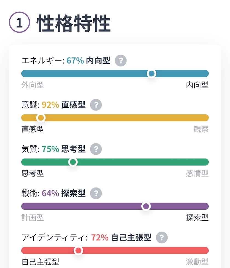Click the 性格特性 section heading
230x268 pixels.
click(x=74, y=23)
